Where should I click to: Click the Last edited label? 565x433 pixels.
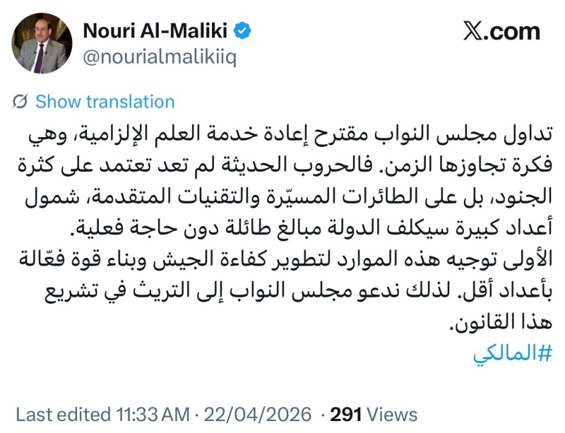coord(64,414)
